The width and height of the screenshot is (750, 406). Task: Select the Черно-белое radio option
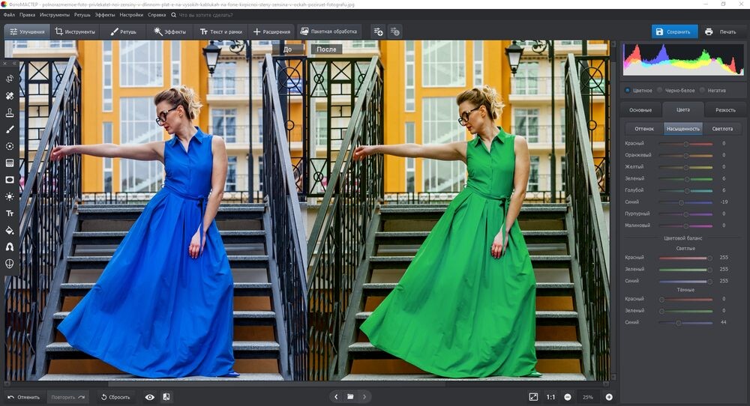[x=676, y=91]
